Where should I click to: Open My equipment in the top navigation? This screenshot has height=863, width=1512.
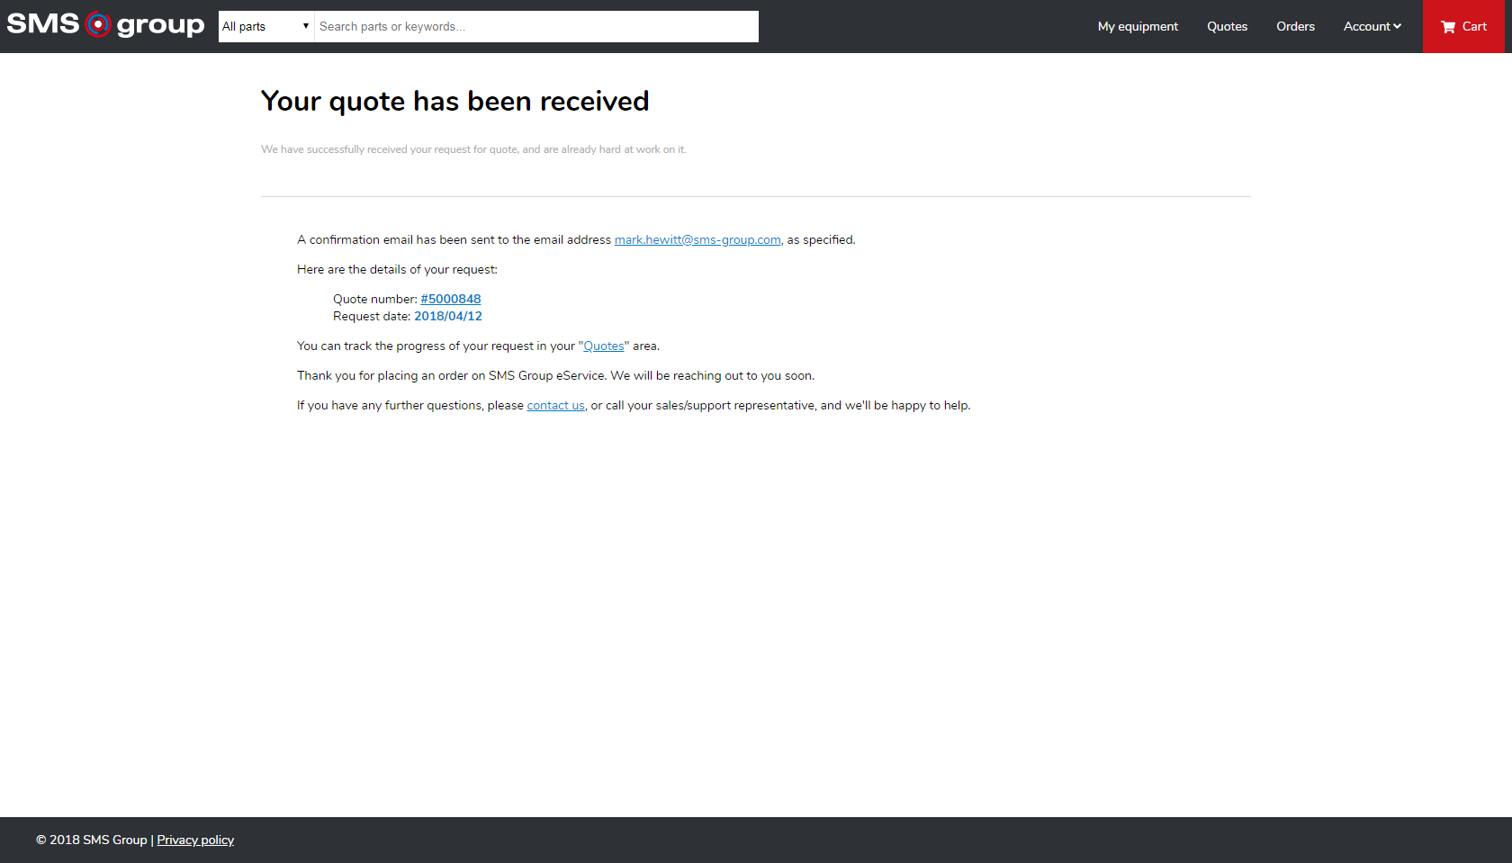[x=1138, y=26]
